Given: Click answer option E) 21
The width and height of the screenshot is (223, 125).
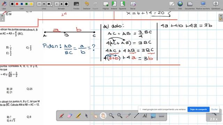Looking at the screenshot, I should [x=9, y=92].
